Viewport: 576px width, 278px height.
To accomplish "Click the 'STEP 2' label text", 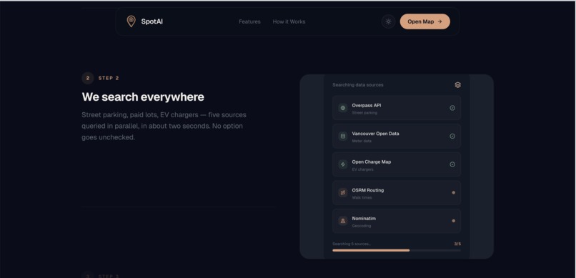I will click(x=109, y=78).
